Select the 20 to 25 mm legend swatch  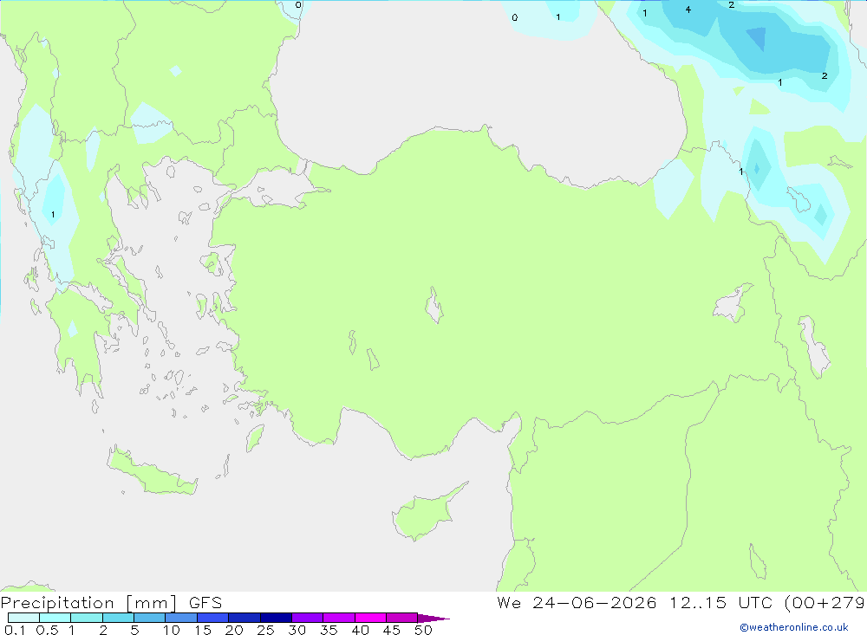point(244,618)
